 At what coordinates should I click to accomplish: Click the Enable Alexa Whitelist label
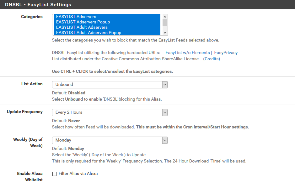click(30, 177)
